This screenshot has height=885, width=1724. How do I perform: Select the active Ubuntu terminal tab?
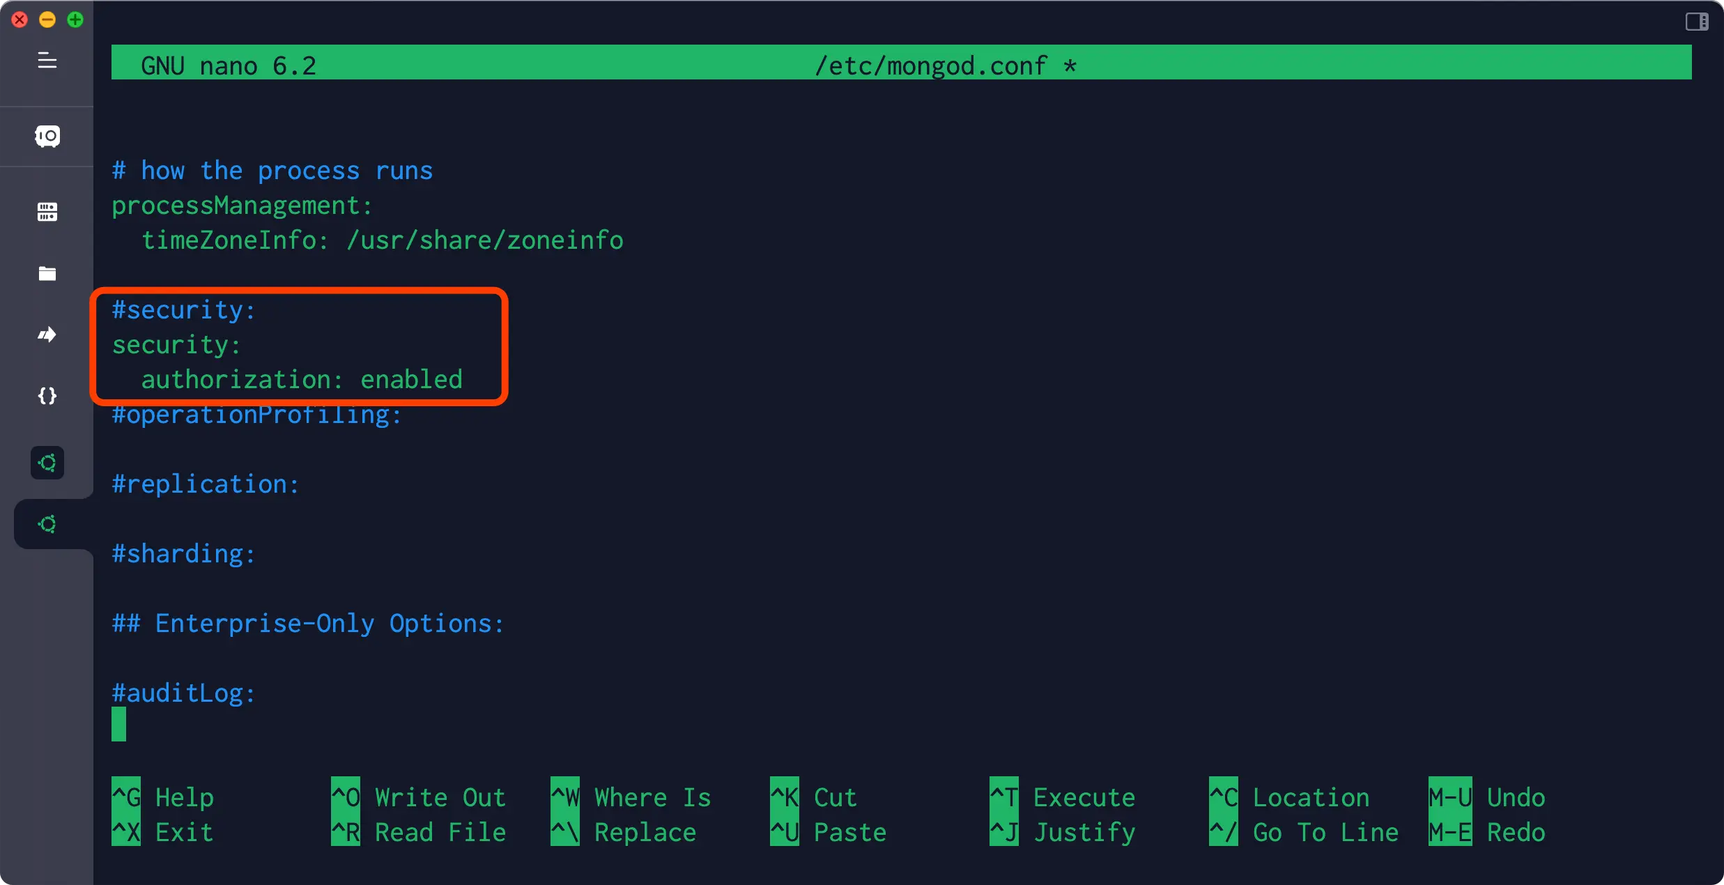[x=47, y=524]
